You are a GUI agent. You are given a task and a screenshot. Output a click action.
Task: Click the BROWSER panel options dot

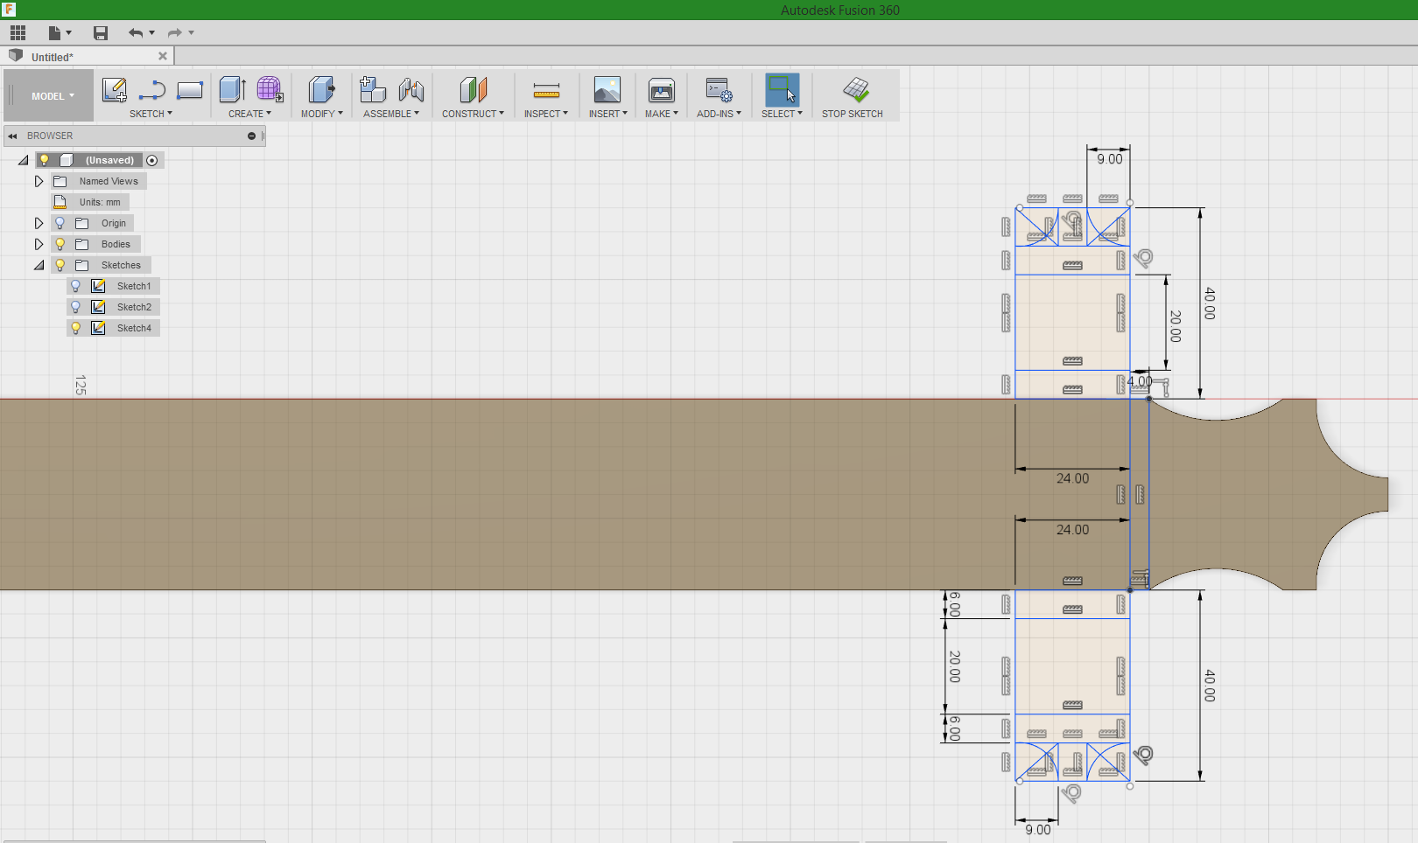click(x=251, y=136)
